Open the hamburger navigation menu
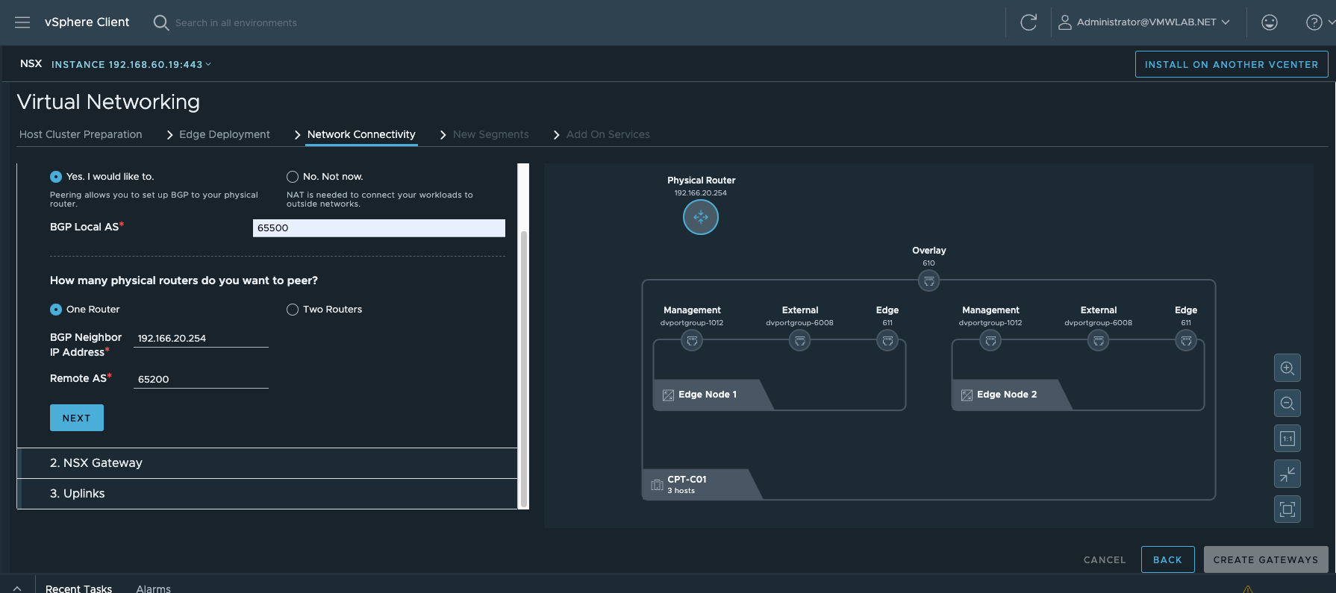The image size is (1336, 593). click(22, 22)
